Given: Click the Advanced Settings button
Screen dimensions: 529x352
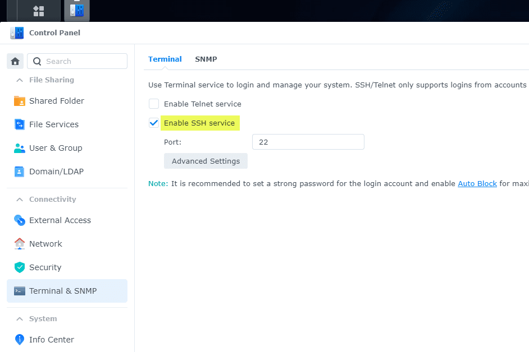Looking at the screenshot, I should coord(206,161).
